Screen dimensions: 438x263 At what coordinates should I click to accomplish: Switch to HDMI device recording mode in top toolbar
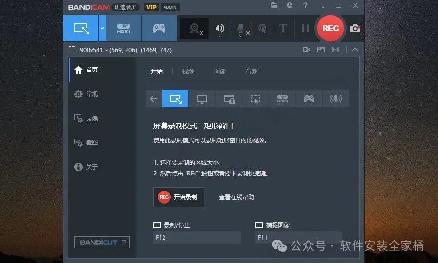pyautogui.click(x=124, y=28)
